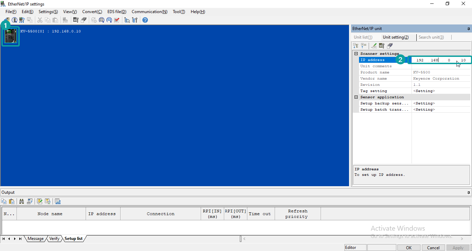Screen dimensions: 472x251
Task: Click first-tab navigation arrow in Output tabs
Action: click(x=3, y=239)
